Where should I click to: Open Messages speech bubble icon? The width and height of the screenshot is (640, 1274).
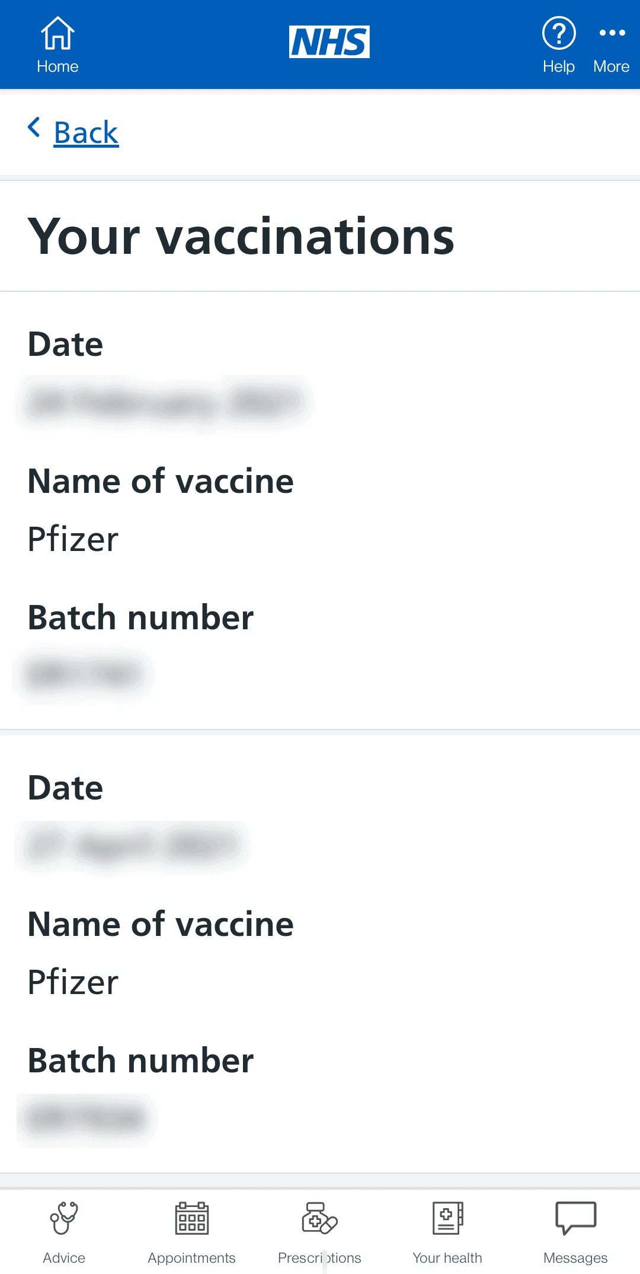point(575,1218)
